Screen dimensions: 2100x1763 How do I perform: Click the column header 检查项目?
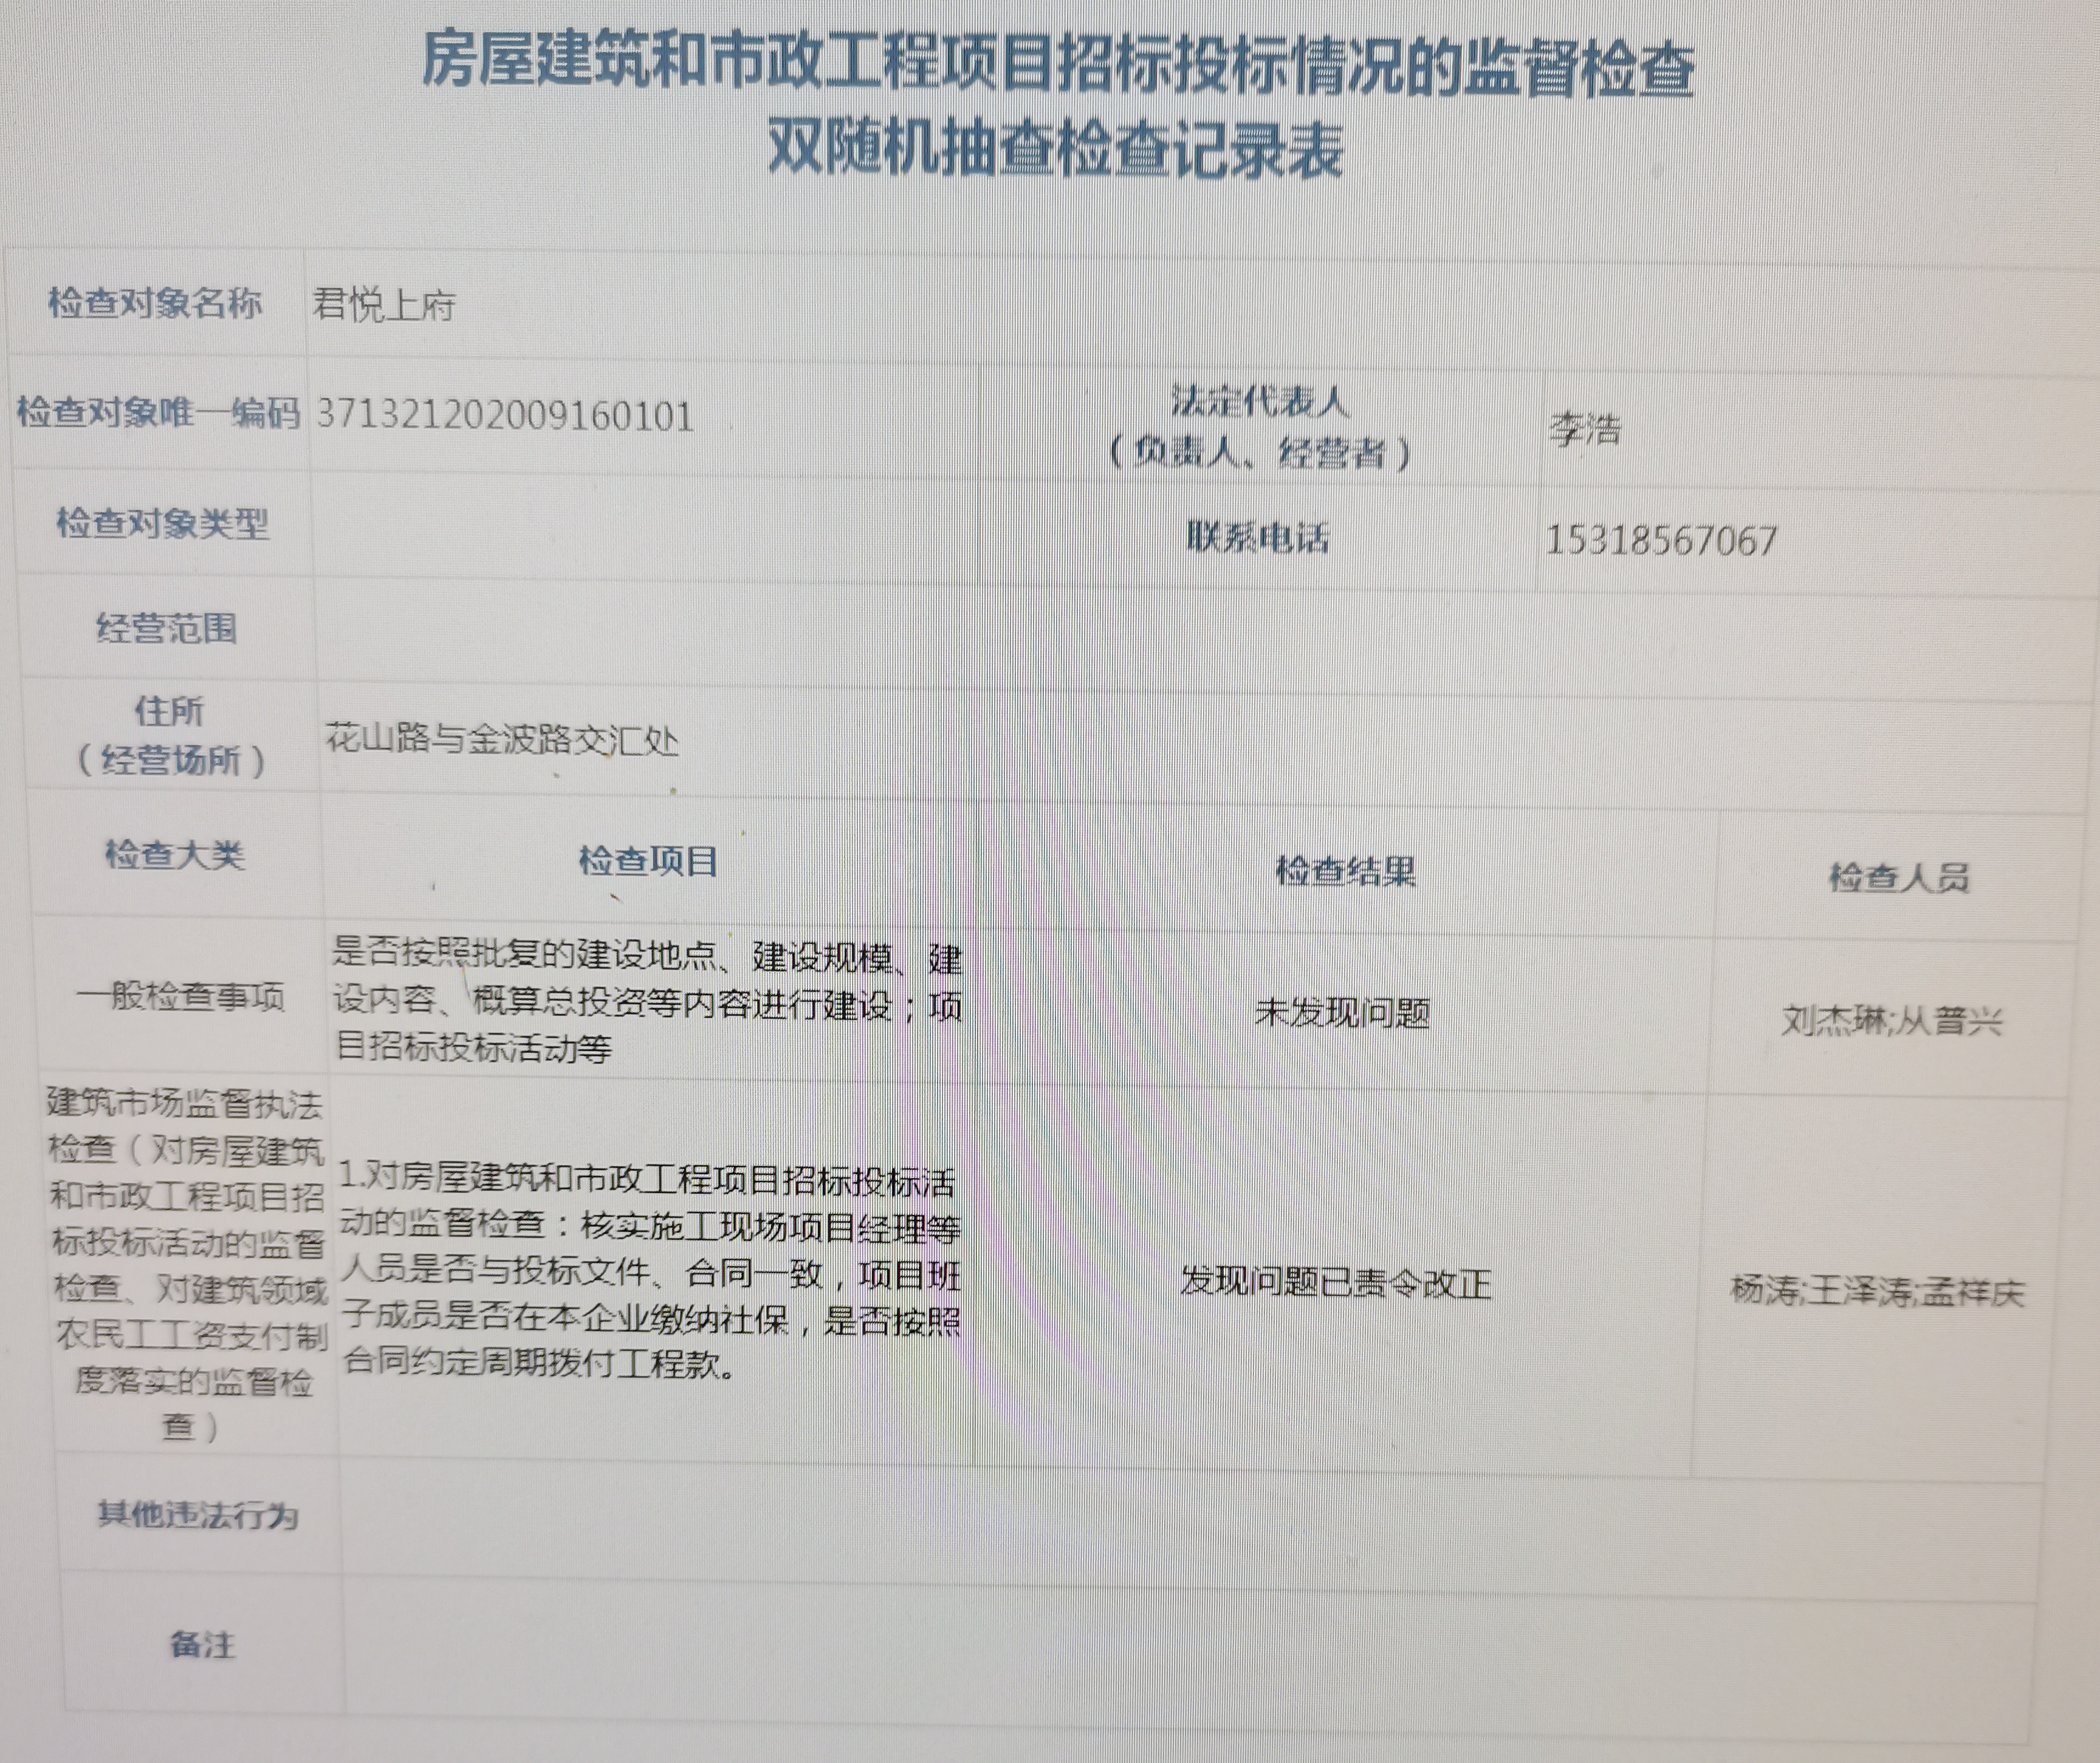(x=649, y=861)
